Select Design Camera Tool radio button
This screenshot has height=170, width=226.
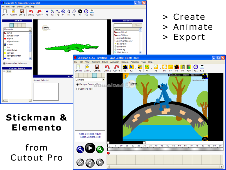77,84
